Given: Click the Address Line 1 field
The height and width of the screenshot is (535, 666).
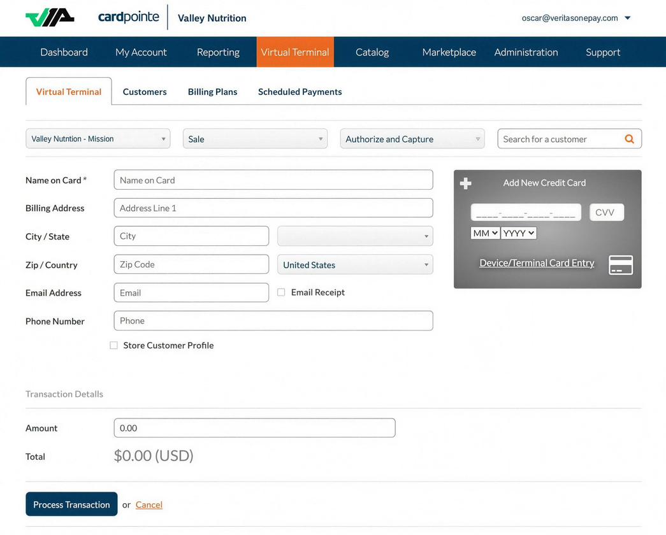Looking at the screenshot, I should pyautogui.click(x=273, y=208).
